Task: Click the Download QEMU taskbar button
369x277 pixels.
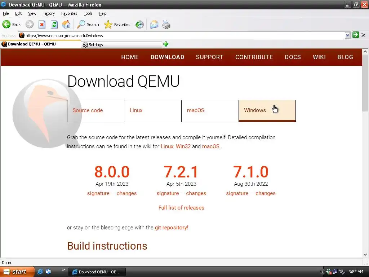Action: [97, 272]
